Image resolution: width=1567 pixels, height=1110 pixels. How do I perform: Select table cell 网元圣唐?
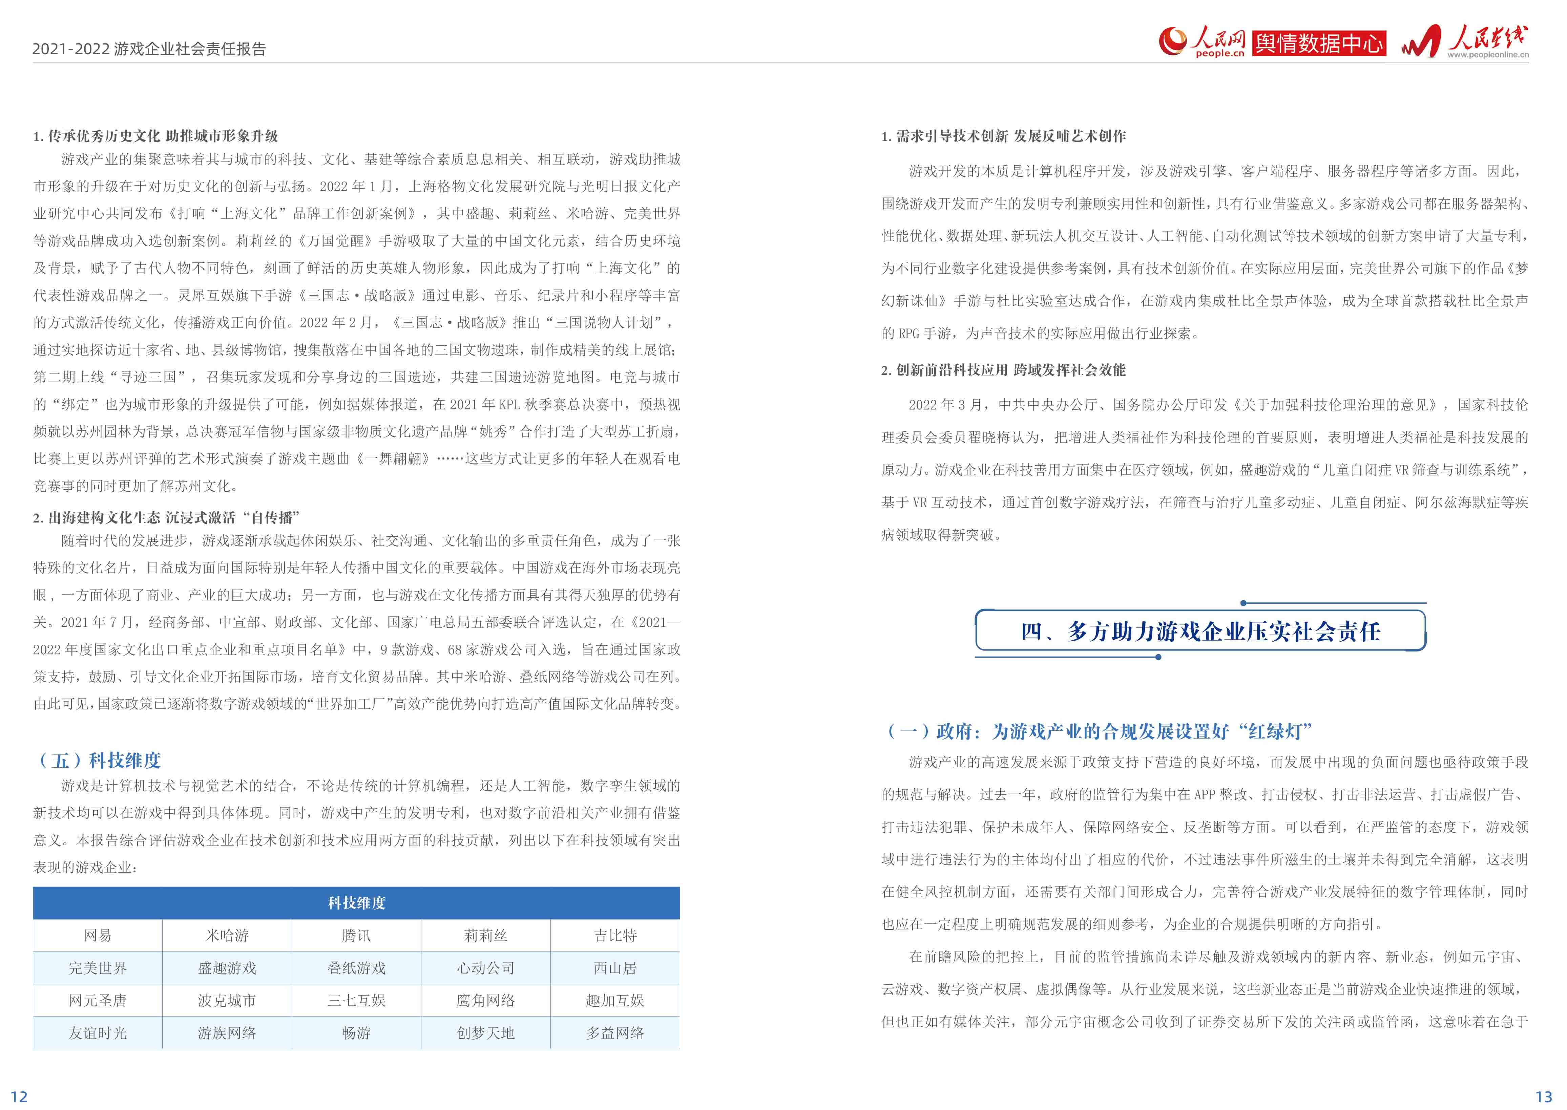(97, 1001)
